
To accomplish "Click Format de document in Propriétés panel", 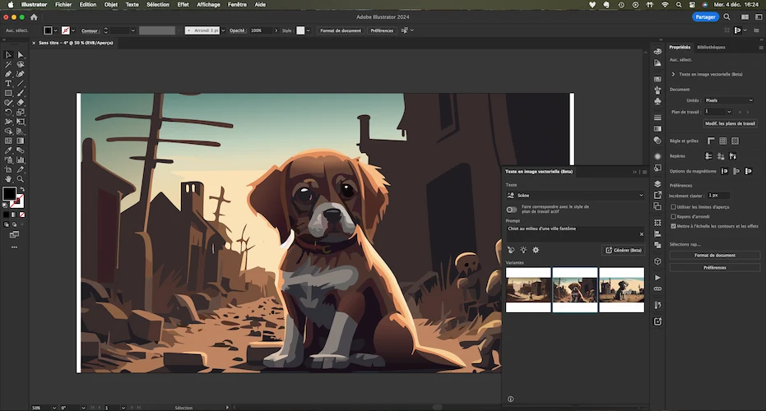I will pyautogui.click(x=715, y=256).
